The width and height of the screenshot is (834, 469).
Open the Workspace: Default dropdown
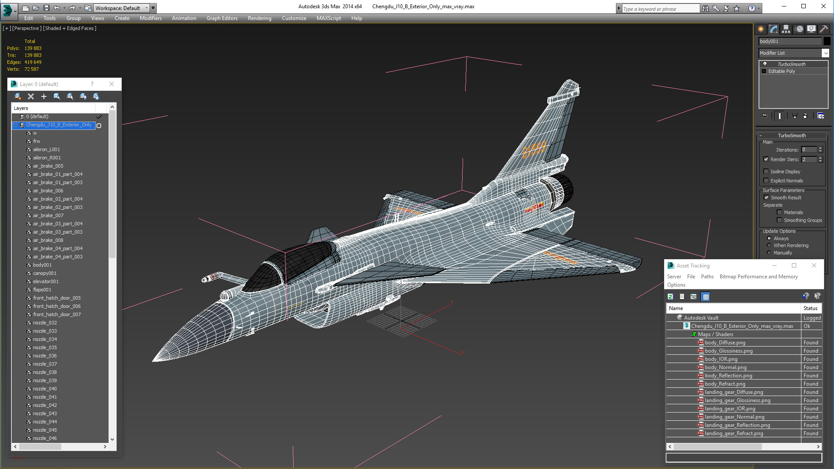[121, 8]
